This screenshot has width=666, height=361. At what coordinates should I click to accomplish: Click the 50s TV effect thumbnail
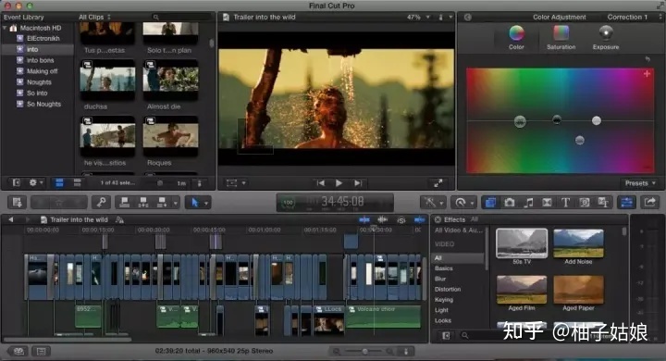click(522, 243)
